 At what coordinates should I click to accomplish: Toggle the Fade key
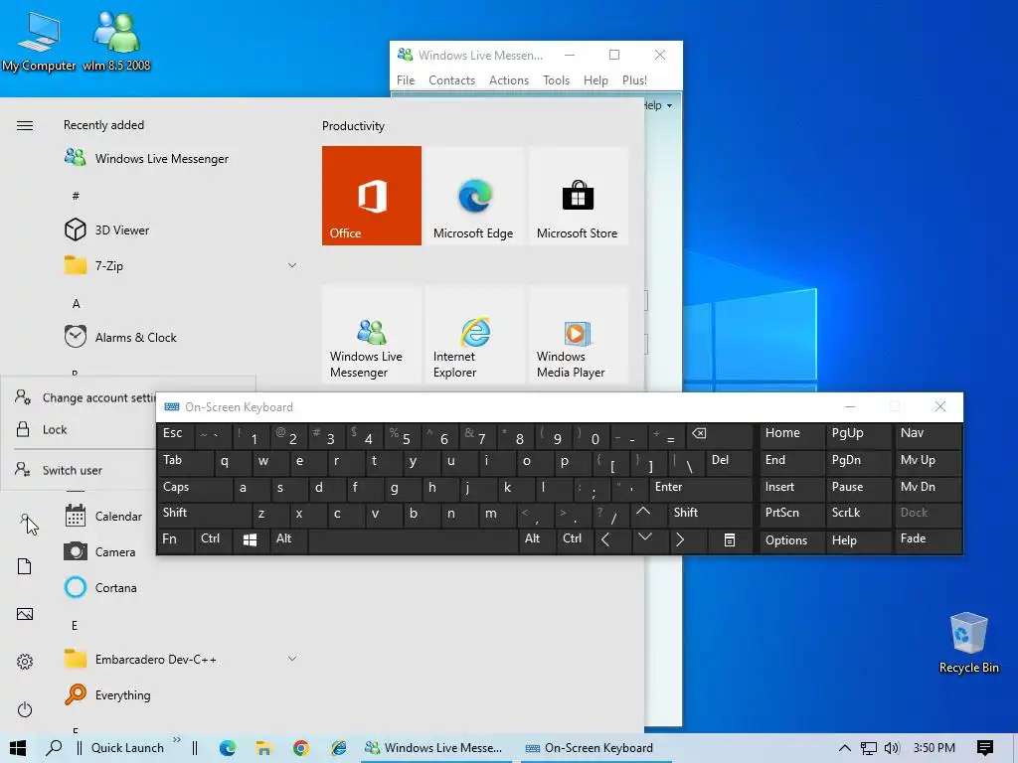click(928, 539)
